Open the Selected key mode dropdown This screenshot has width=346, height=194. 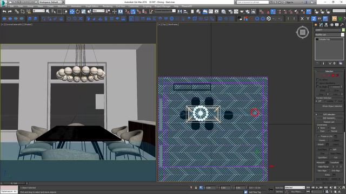[295, 188]
